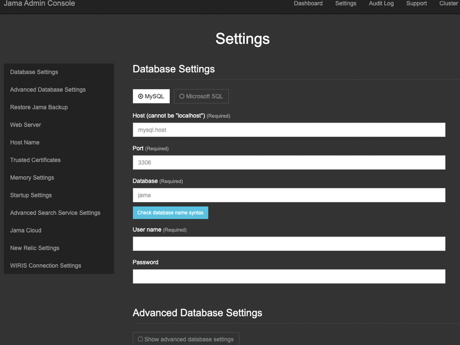Click the Advanced Database Settings section heading

(198, 313)
